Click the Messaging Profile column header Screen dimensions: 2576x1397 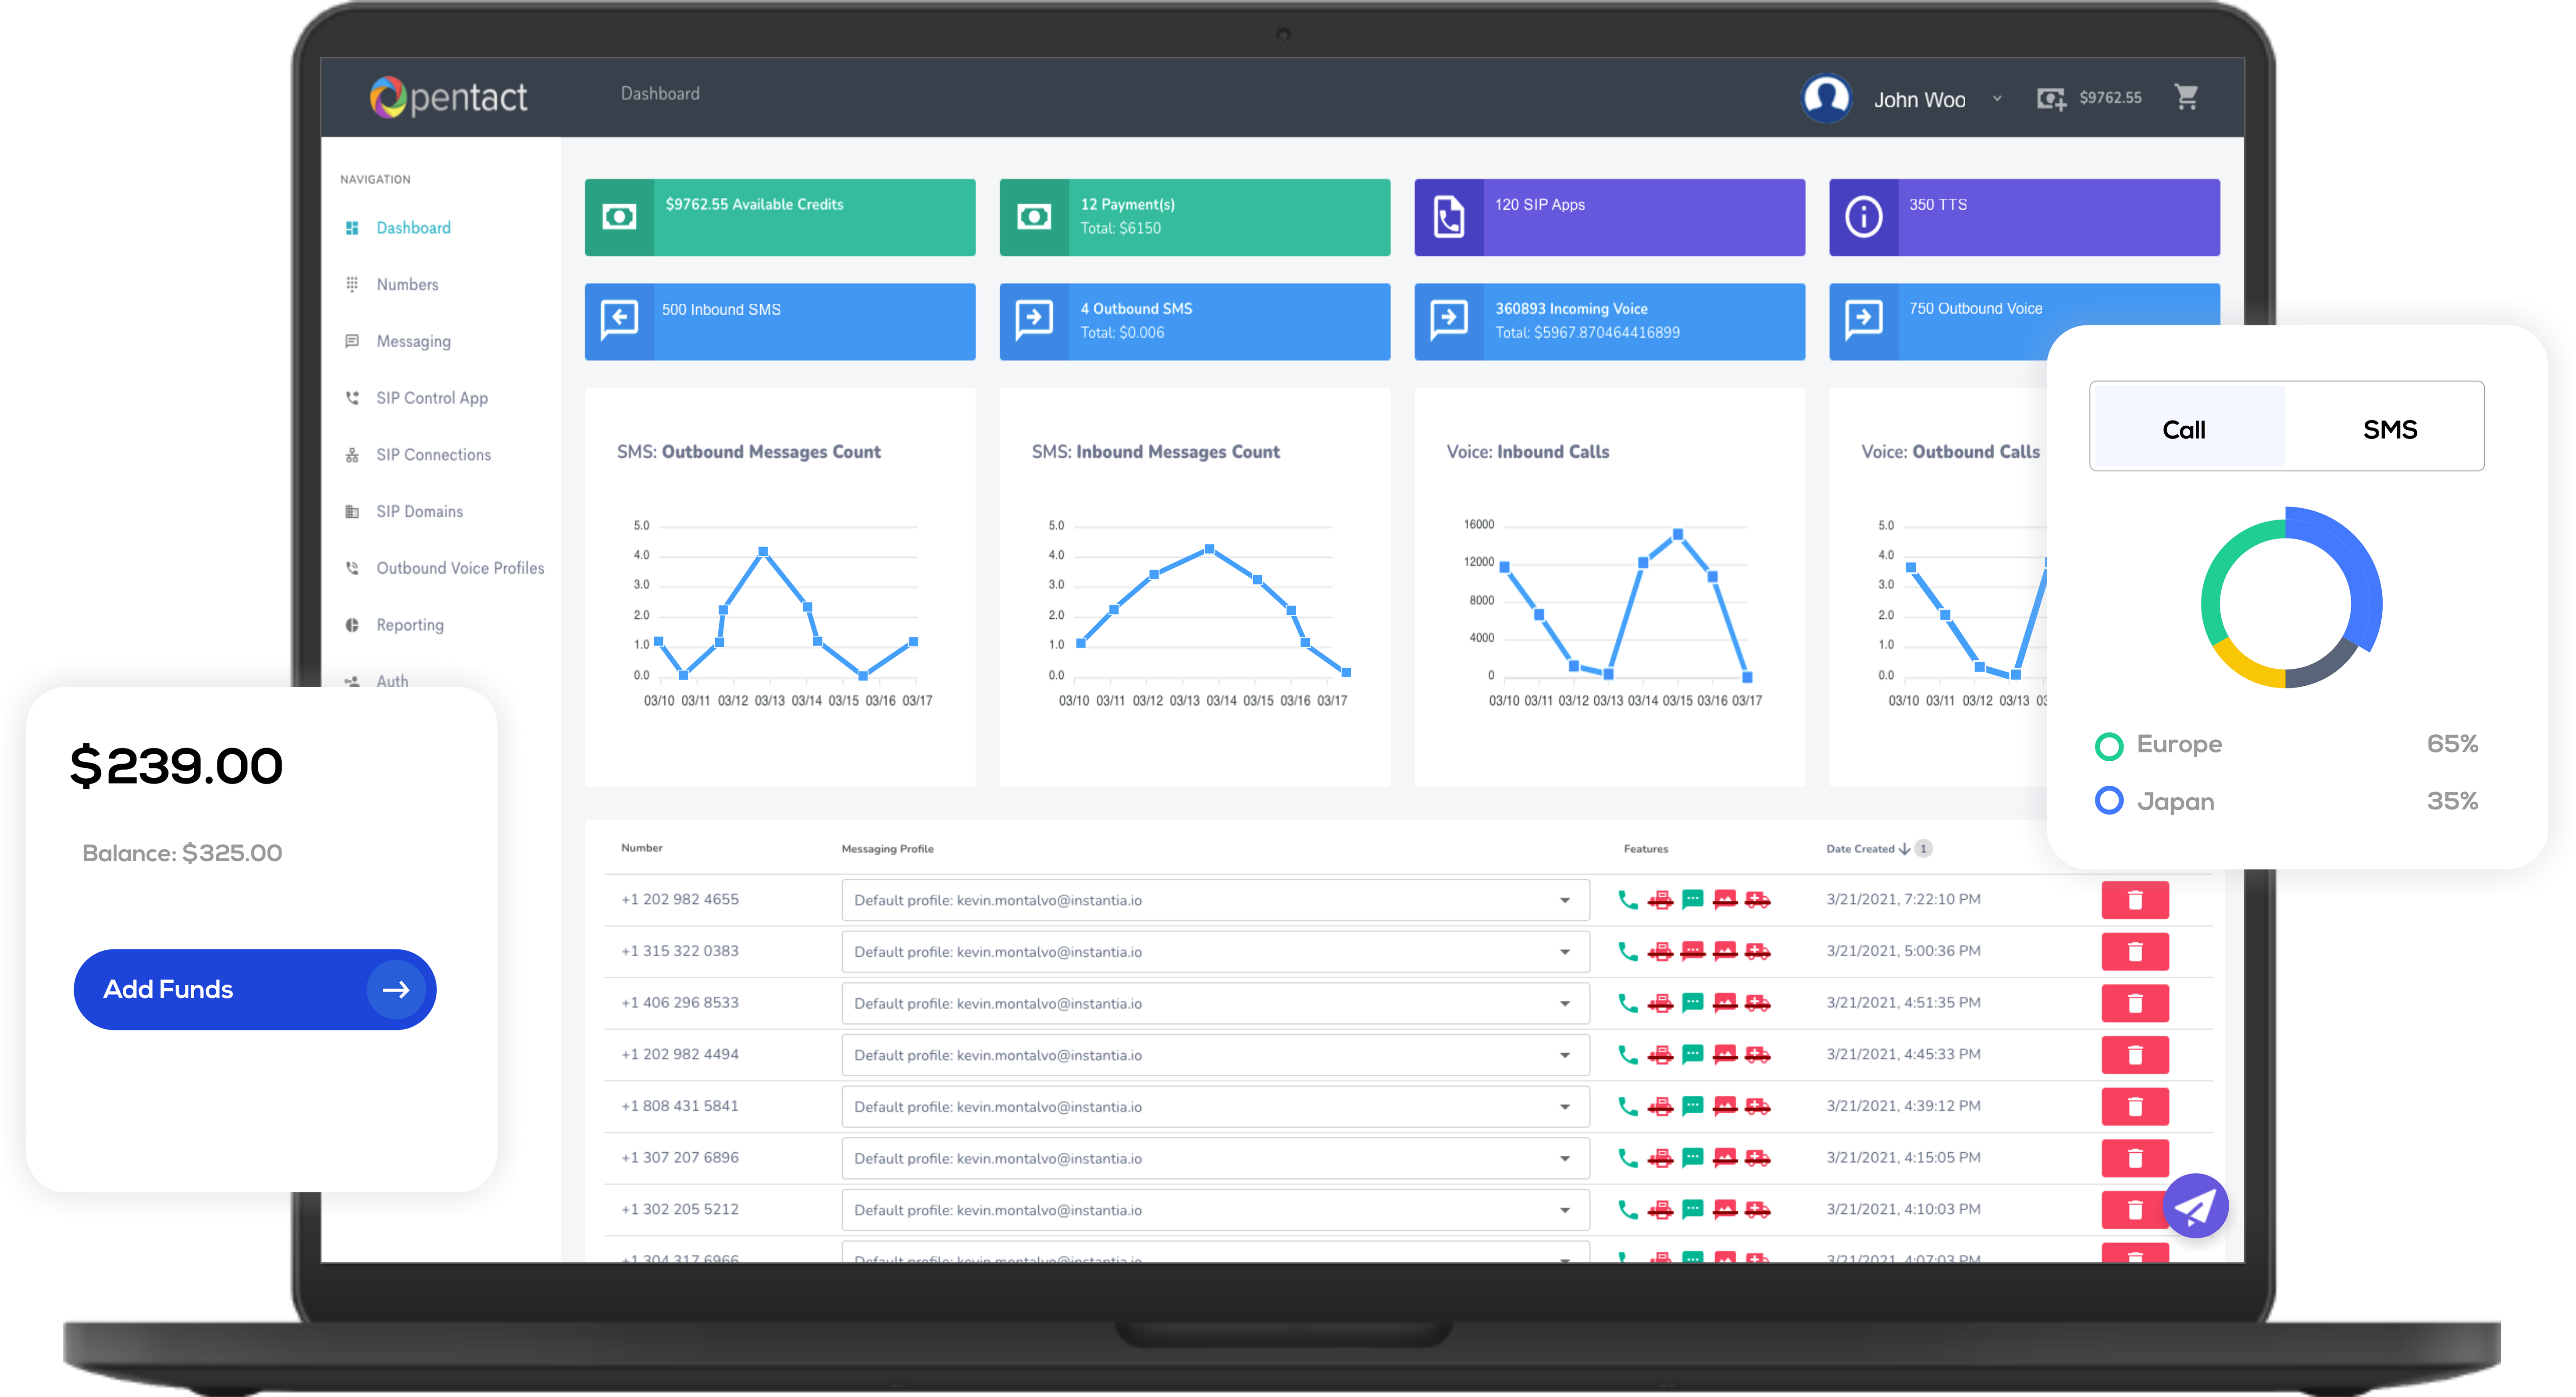click(888, 849)
